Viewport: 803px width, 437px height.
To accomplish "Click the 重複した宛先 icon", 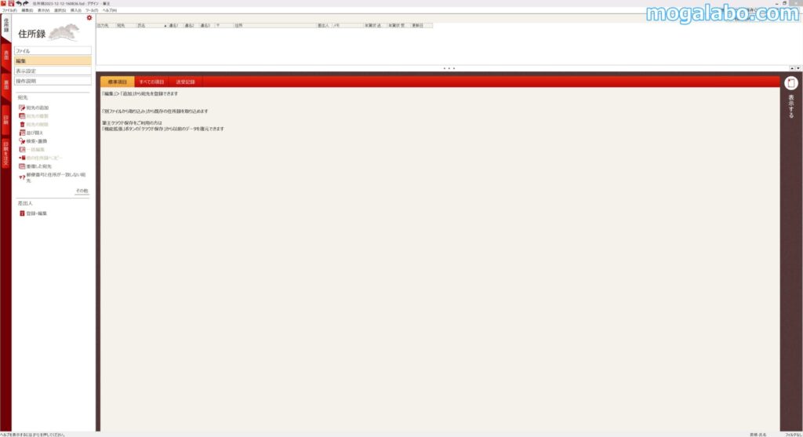I will click(22, 166).
